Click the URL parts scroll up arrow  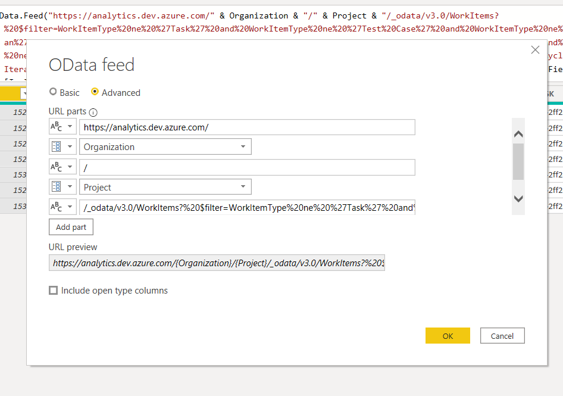pyautogui.click(x=518, y=134)
